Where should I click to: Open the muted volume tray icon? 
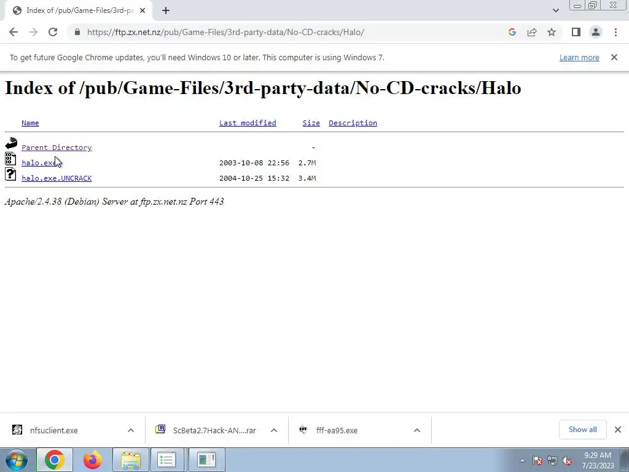[x=567, y=460]
